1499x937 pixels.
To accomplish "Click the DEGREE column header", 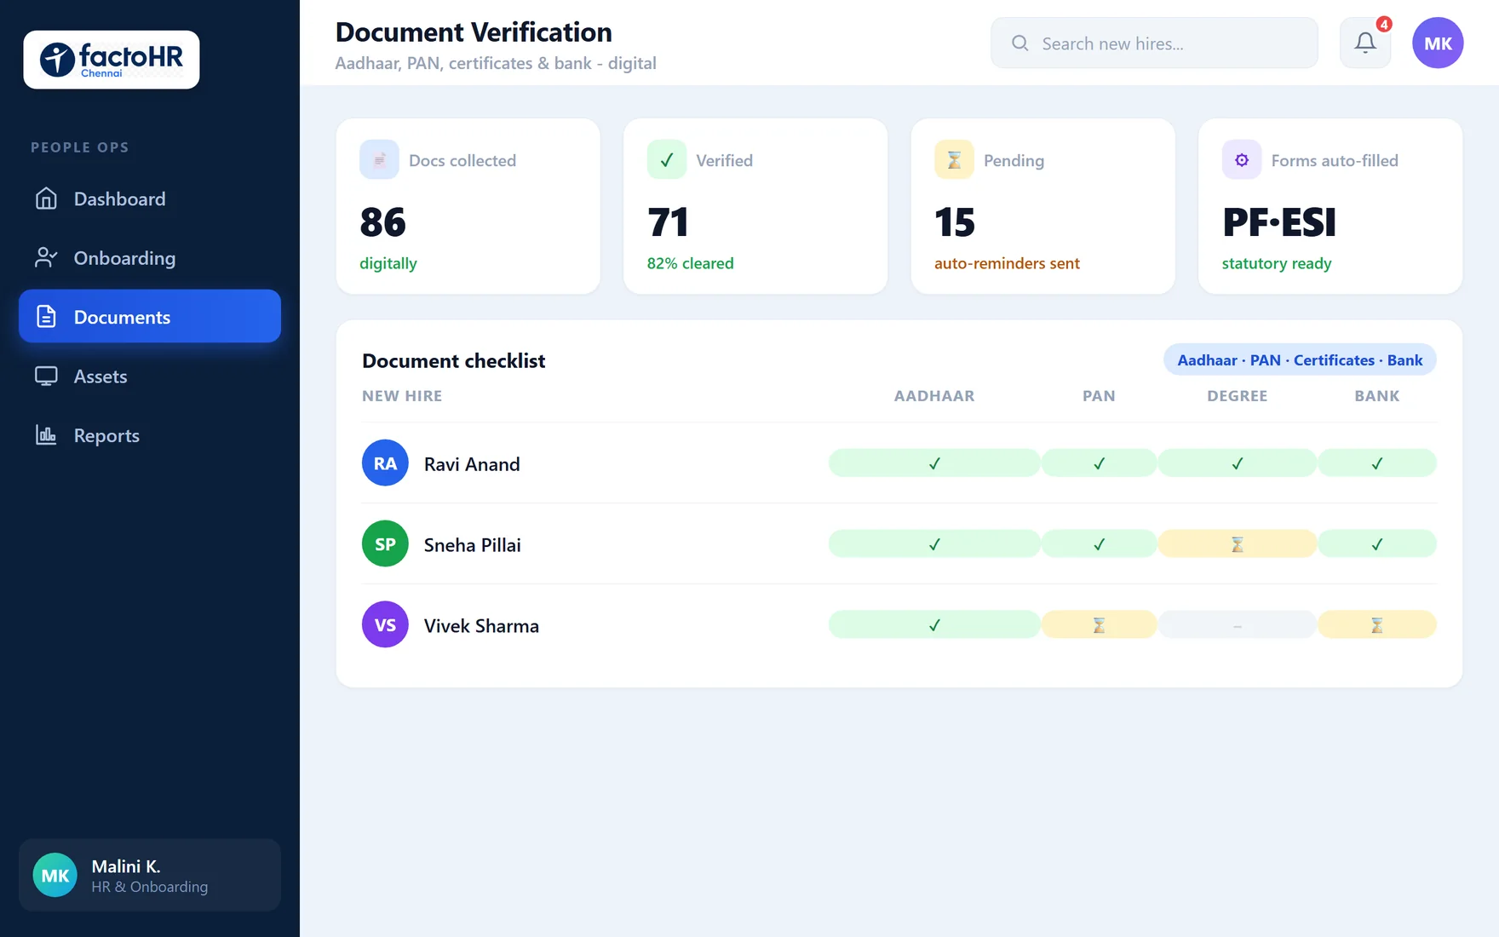I will click(1238, 395).
